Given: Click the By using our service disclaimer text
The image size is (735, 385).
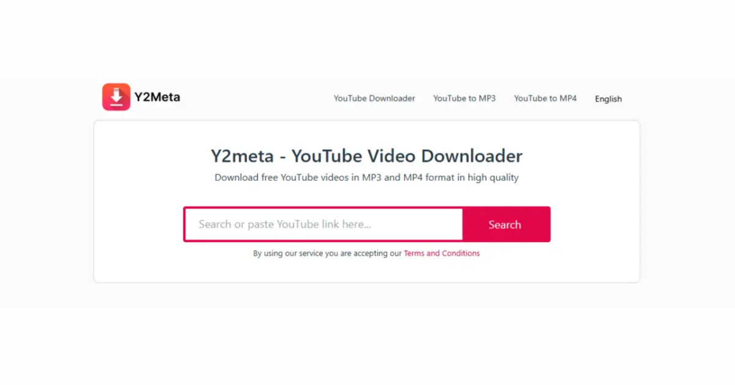Looking at the screenshot, I should point(328,253).
